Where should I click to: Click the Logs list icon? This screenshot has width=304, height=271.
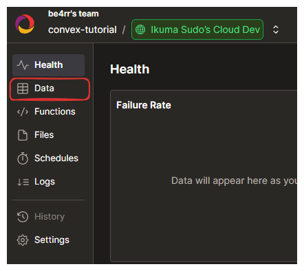coord(23,182)
